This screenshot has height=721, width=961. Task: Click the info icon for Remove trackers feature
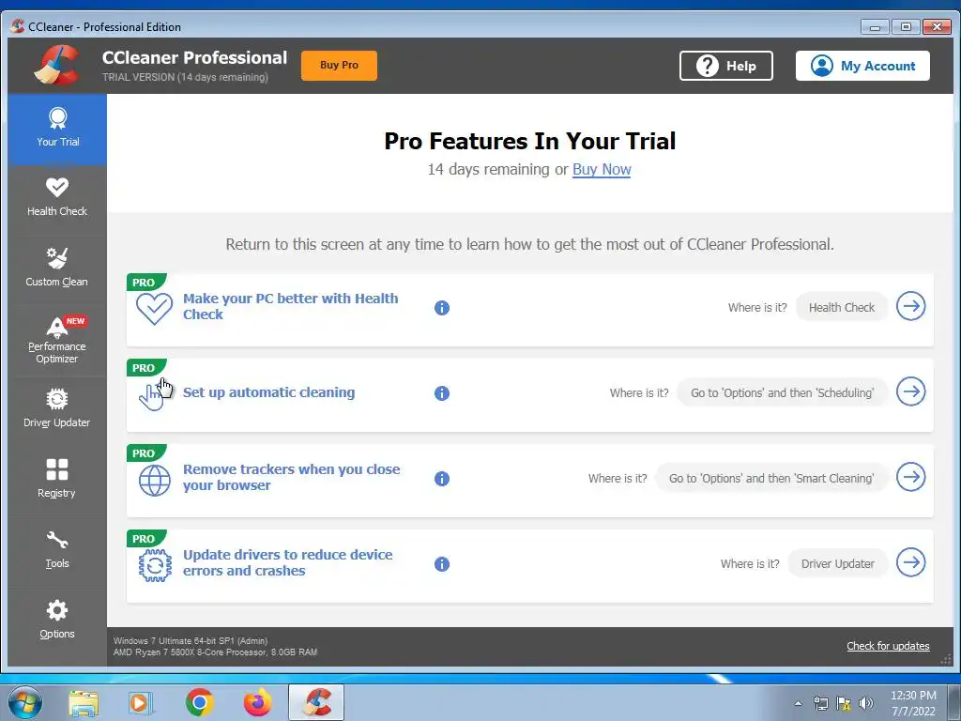point(442,478)
